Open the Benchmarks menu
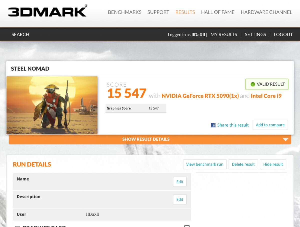Image resolution: width=300 pixels, height=227 pixels. [124, 12]
